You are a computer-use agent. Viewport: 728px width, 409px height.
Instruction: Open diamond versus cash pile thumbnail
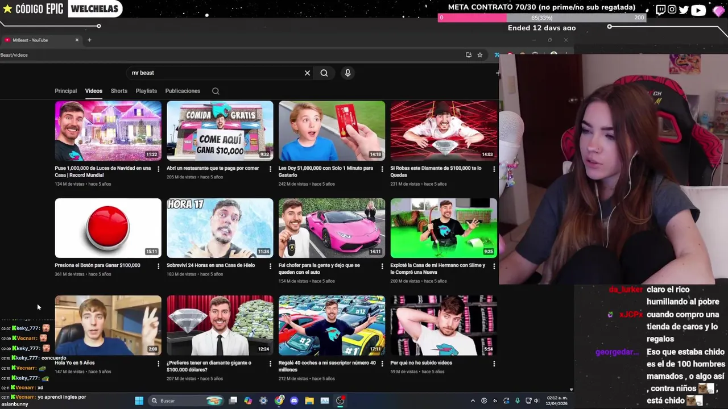coord(220,325)
